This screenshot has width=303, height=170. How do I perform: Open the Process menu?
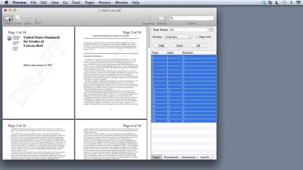pyautogui.click(x=105, y=2)
